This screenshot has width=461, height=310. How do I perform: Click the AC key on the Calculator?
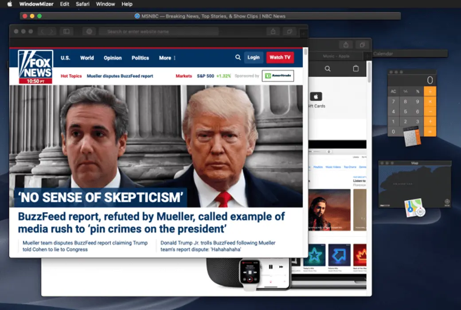click(393, 91)
